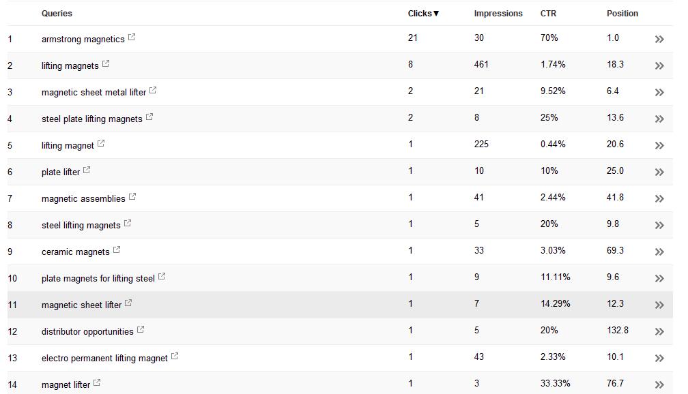
Task: Open the plate magnets for lifting steel query
Action: (x=98, y=278)
